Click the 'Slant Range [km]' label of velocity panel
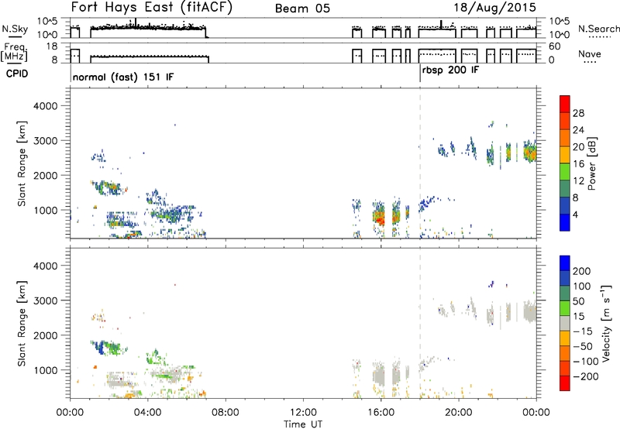Screen dimensions: 620x429 pyautogui.click(x=22, y=324)
